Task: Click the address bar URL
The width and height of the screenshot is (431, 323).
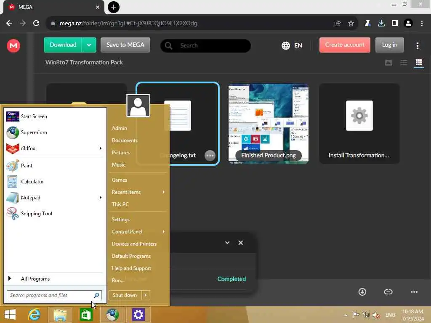Action: click(128, 24)
